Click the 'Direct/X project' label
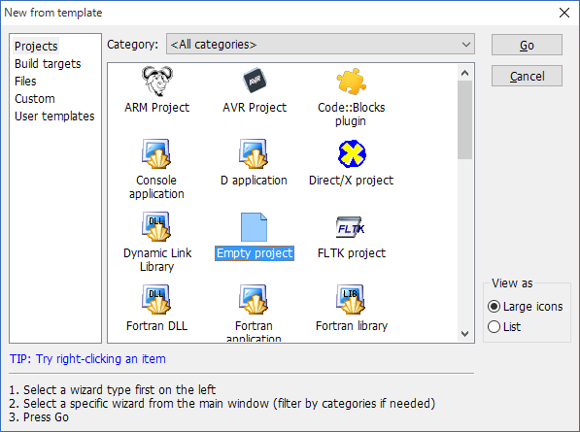 (x=351, y=181)
